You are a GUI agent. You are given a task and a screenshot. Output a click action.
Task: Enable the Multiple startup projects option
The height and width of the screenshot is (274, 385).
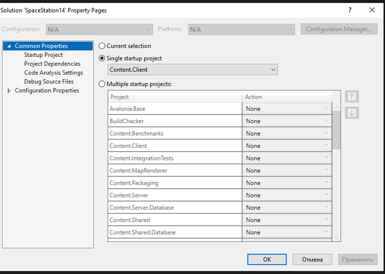coord(102,84)
